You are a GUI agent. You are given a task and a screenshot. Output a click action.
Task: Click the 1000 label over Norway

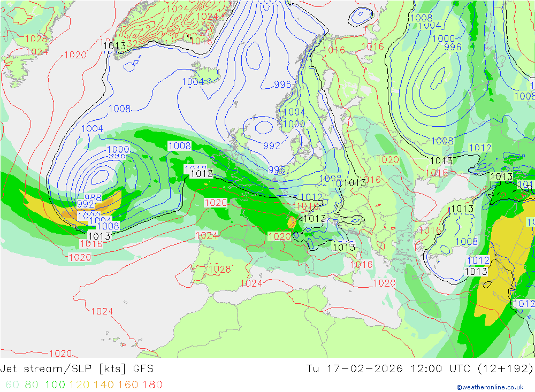pyautogui.click(x=294, y=124)
